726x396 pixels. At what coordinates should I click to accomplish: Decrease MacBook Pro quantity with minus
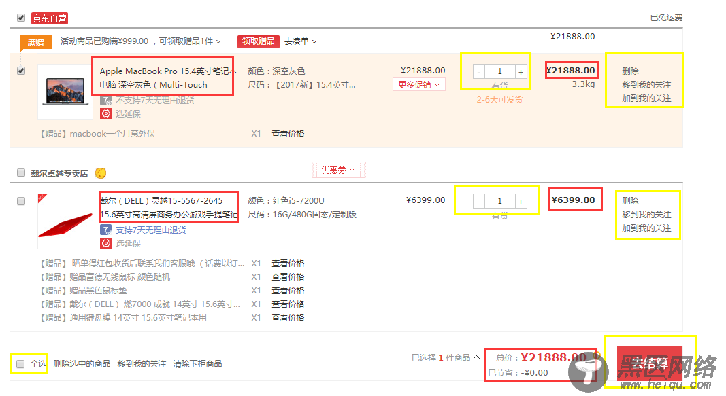479,71
